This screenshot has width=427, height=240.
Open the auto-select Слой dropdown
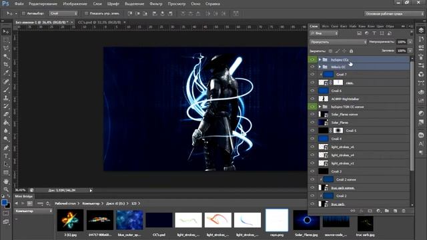63,13
